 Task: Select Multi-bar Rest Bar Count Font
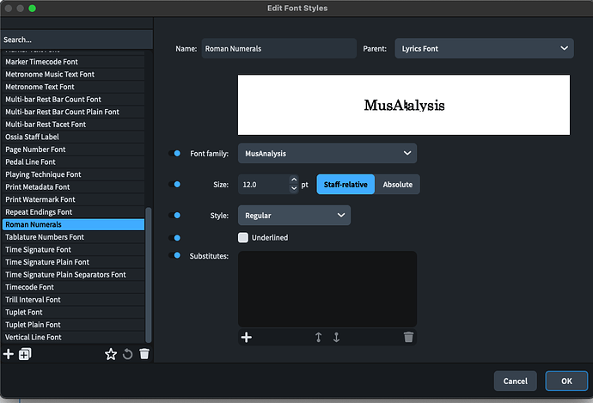(x=73, y=99)
